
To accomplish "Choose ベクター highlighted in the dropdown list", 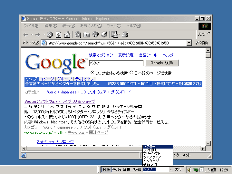I will tap(158, 147).
